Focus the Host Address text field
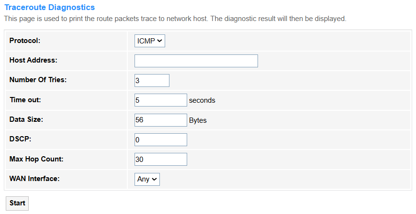416x214 pixels. 196,61
